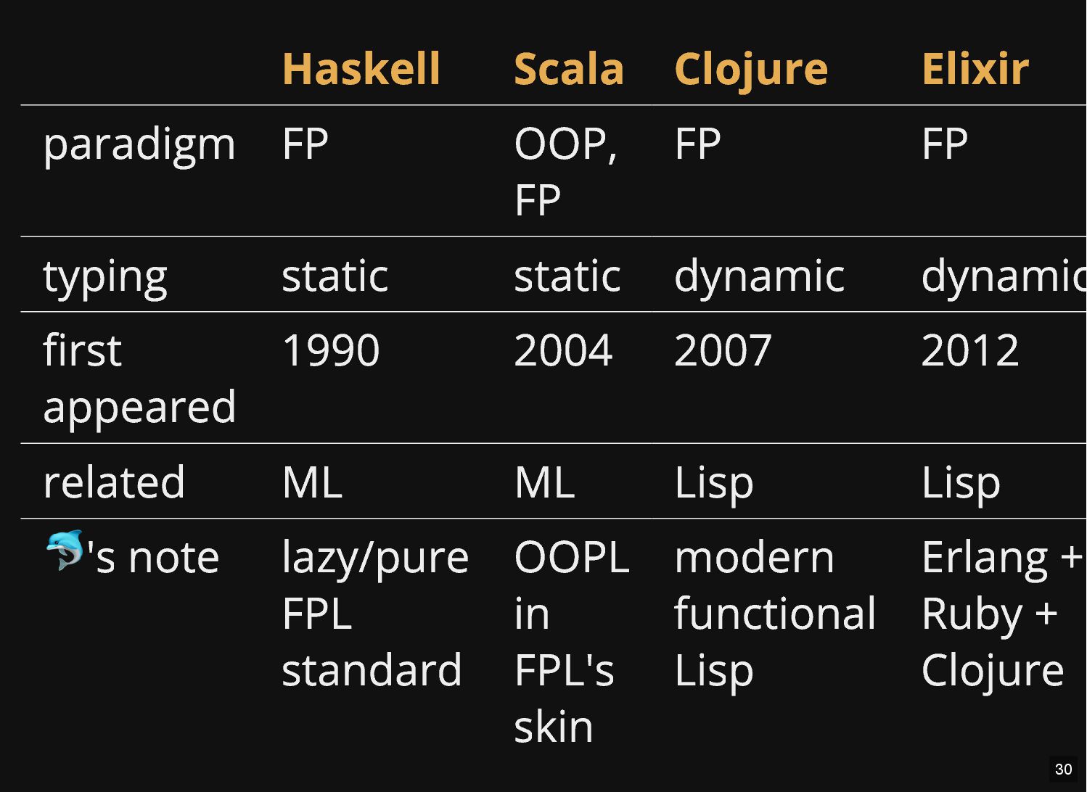Select the Clojure column header

click(750, 70)
